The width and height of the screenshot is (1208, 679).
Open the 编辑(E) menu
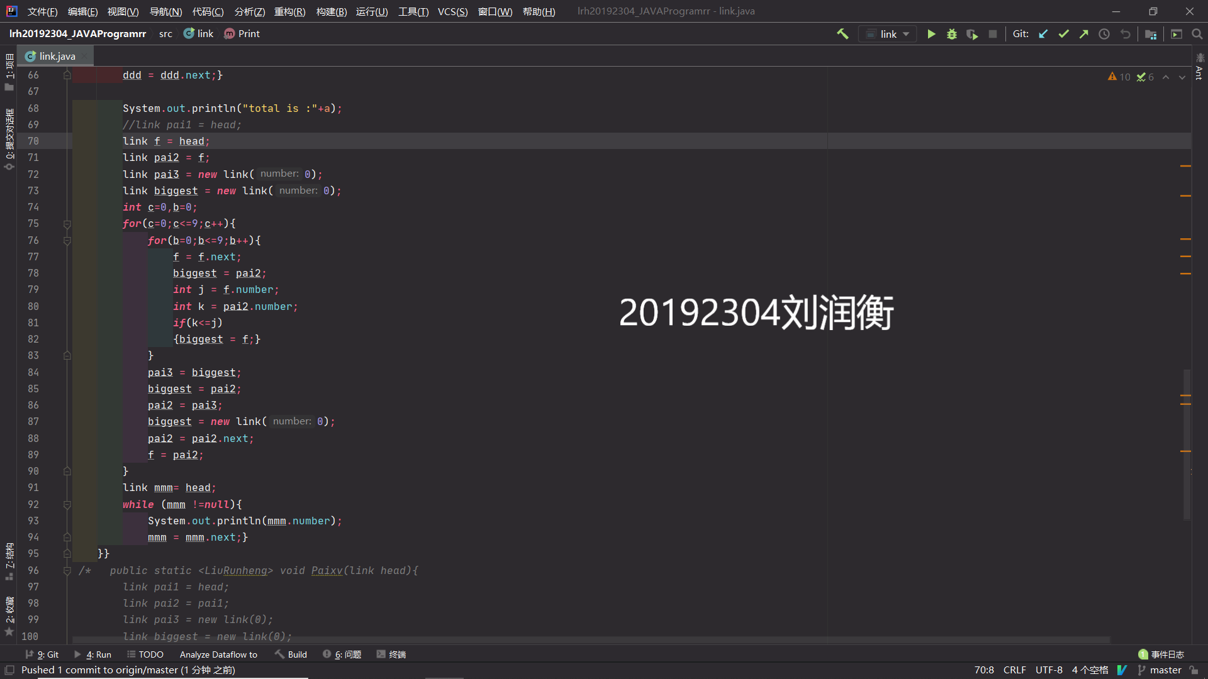pyautogui.click(x=82, y=11)
